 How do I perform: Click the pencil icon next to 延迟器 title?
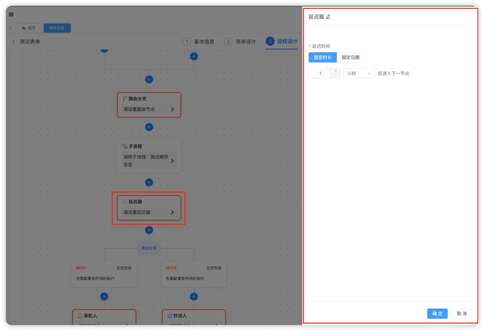pyautogui.click(x=329, y=17)
